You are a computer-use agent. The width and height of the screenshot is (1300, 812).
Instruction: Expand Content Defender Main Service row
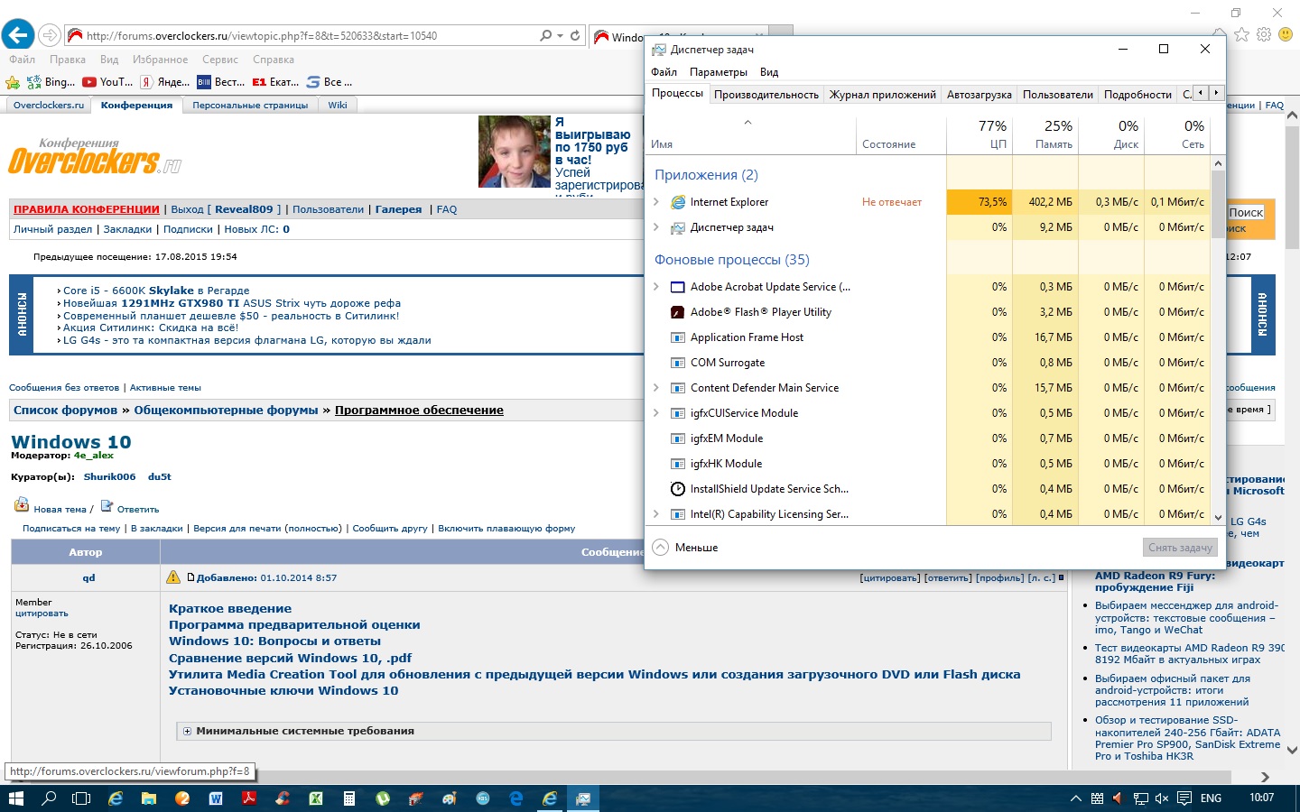[x=656, y=388]
